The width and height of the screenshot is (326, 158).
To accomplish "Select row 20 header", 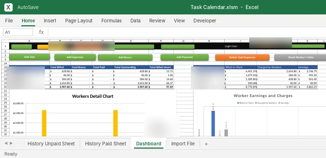I will click(x=5, y=87).
